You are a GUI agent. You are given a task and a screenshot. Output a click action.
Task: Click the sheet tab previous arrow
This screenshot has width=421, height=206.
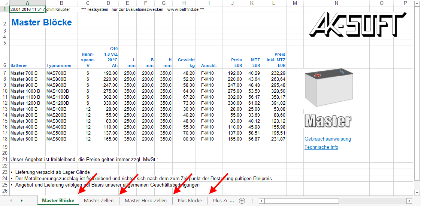point(11,201)
